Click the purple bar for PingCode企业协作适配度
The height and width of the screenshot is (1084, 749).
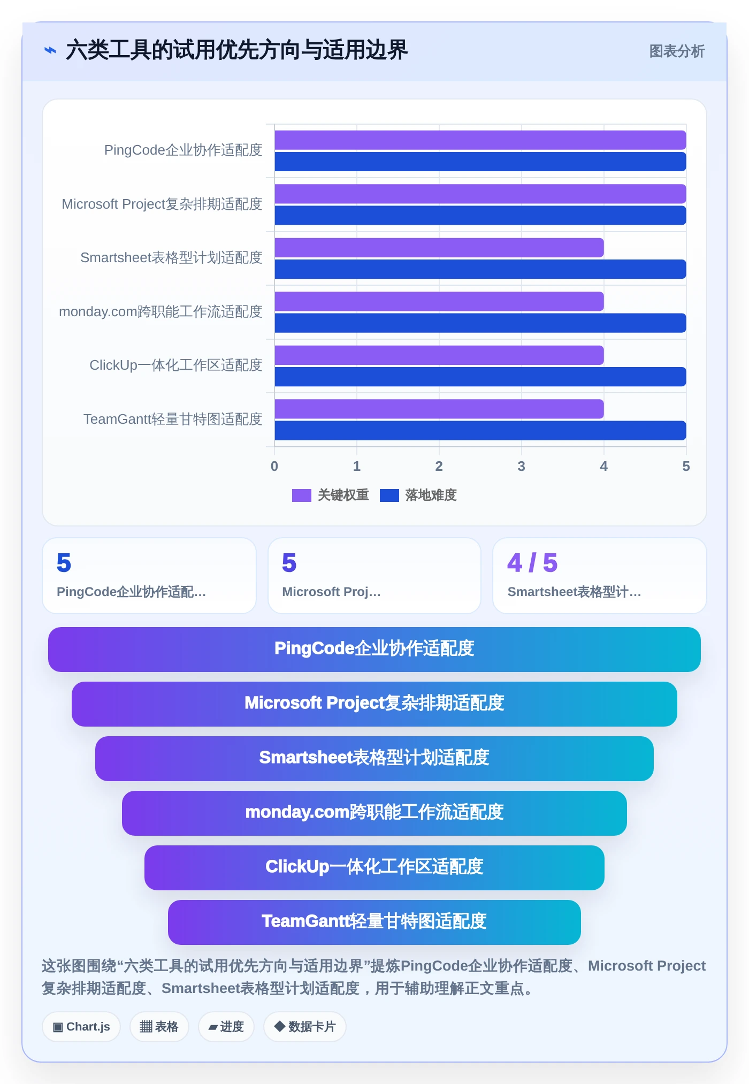[480, 140]
